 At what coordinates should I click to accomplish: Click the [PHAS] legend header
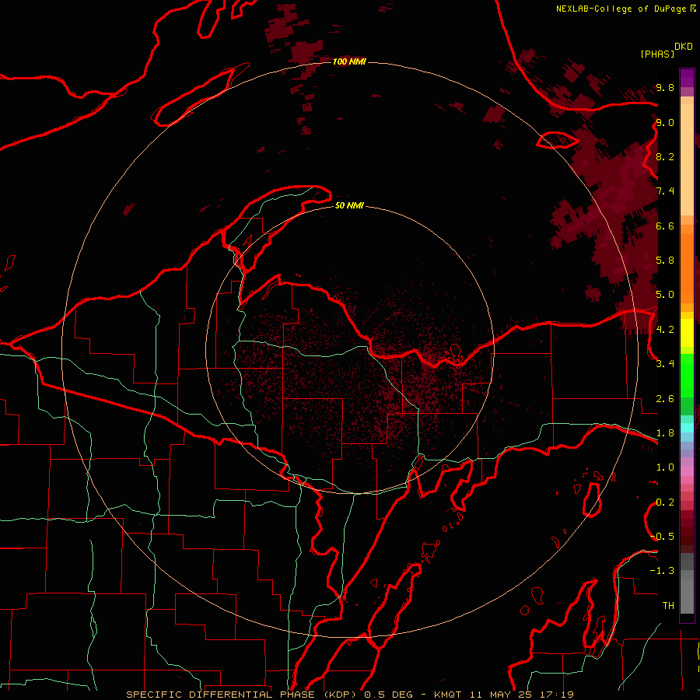[x=657, y=54]
